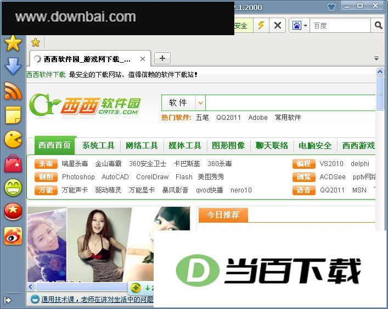
Task: Open a new tab with plus button
Action: click(162, 58)
